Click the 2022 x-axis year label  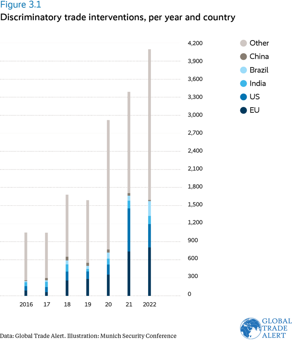click(x=149, y=305)
